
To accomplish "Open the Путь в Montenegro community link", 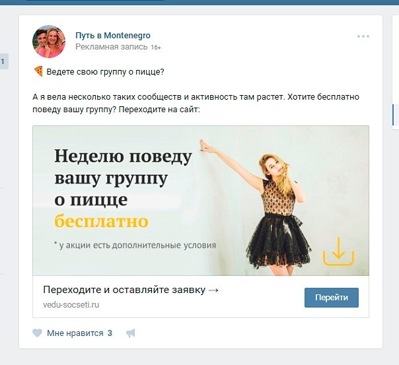I will [x=113, y=36].
